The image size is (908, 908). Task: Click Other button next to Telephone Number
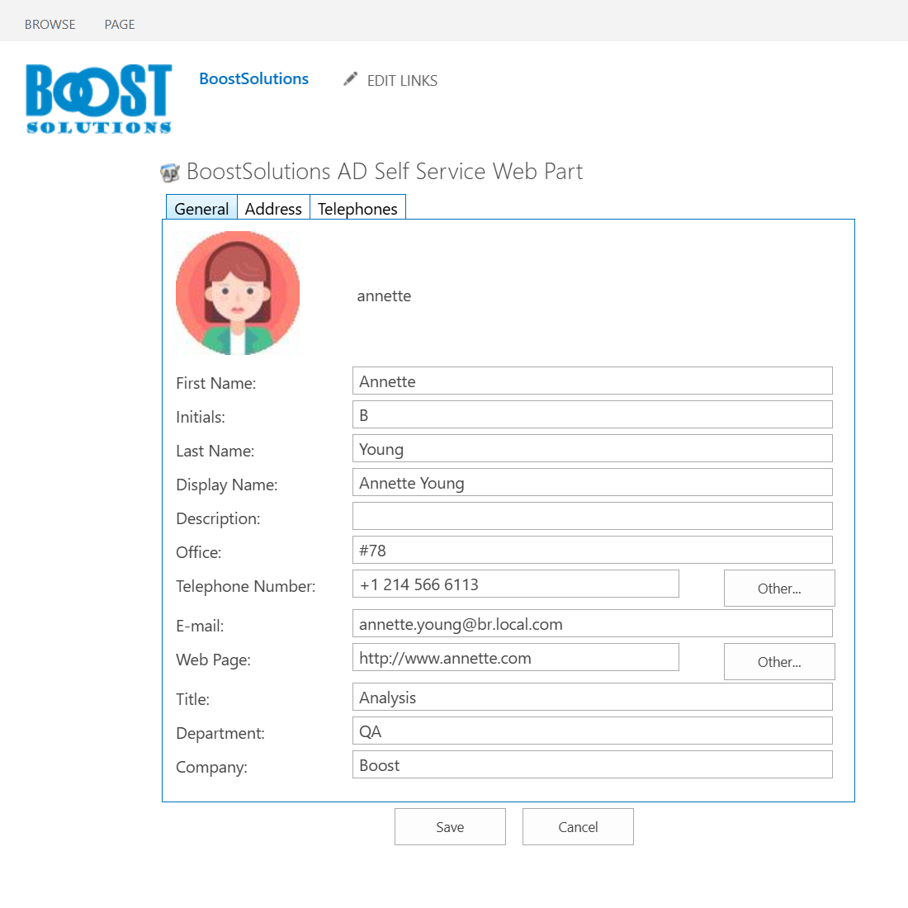point(779,589)
